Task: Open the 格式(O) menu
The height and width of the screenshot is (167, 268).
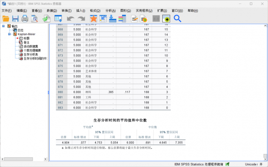Action: click(x=95, y=11)
